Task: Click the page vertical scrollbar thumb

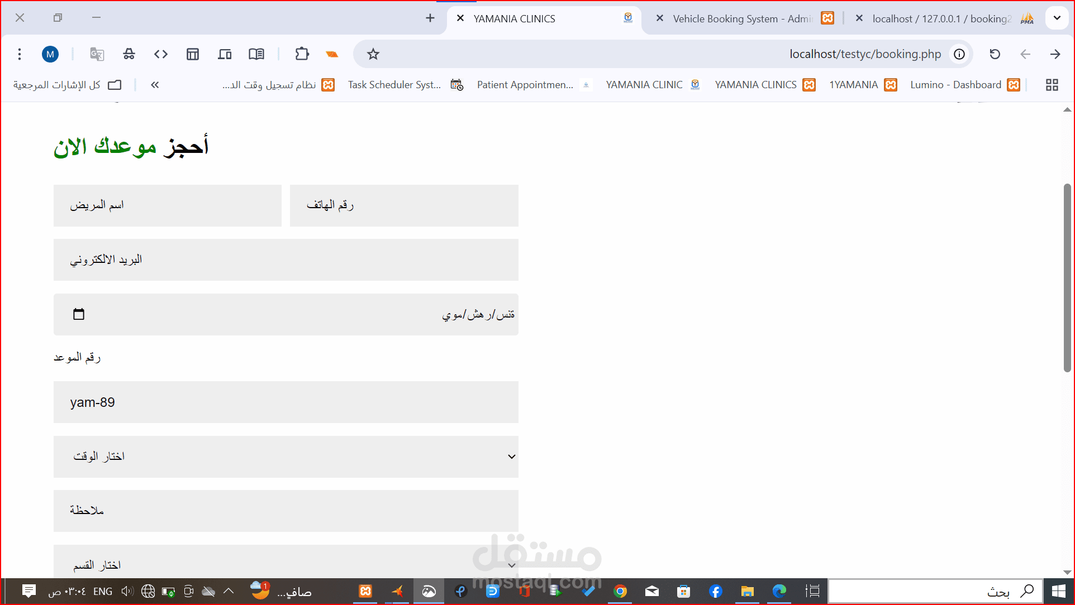Action: pyautogui.click(x=1067, y=277)
